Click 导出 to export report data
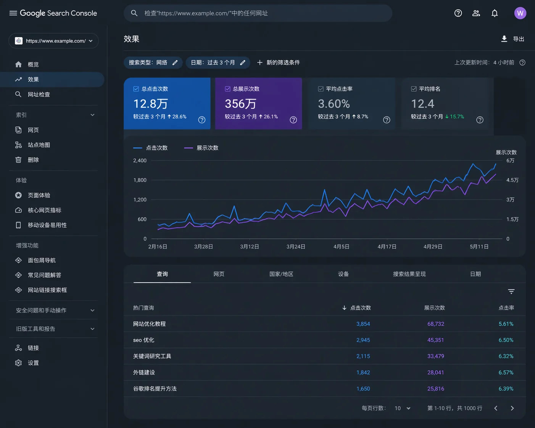The width and height of the screenshot is (535, 428). (x=512, y=39)
